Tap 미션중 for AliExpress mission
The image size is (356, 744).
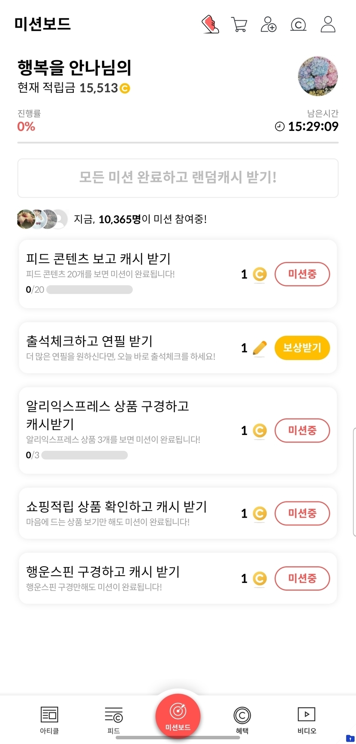pos(302,430)
